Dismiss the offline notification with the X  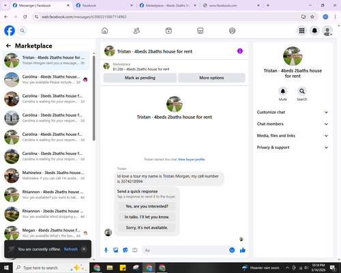pyautogui.click(x=84, y=249)
